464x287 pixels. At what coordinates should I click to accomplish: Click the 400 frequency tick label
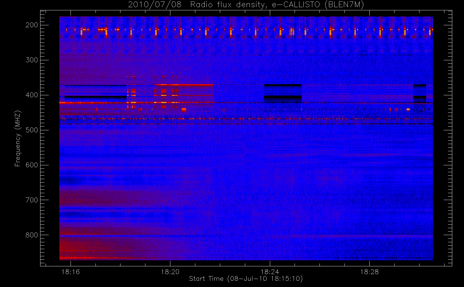pyautogui.click(x=32, y=95)
